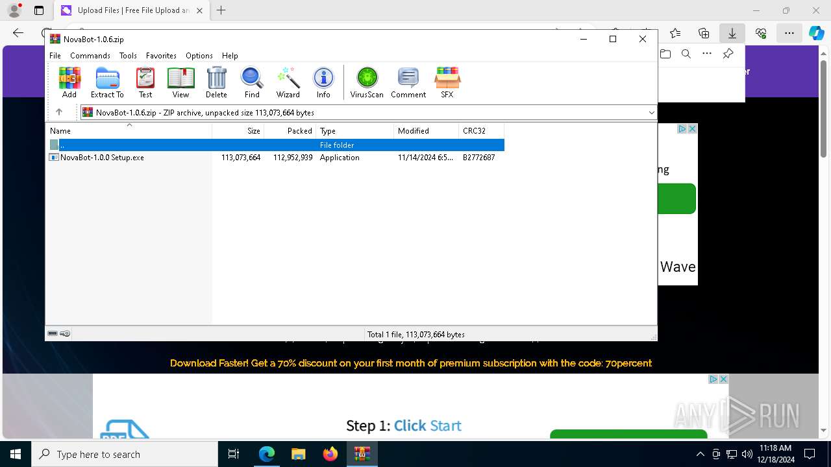Sort by the CRC32 column header
Image resolution: width=831 pixels, height=467 pixels.
coord(482,130)
